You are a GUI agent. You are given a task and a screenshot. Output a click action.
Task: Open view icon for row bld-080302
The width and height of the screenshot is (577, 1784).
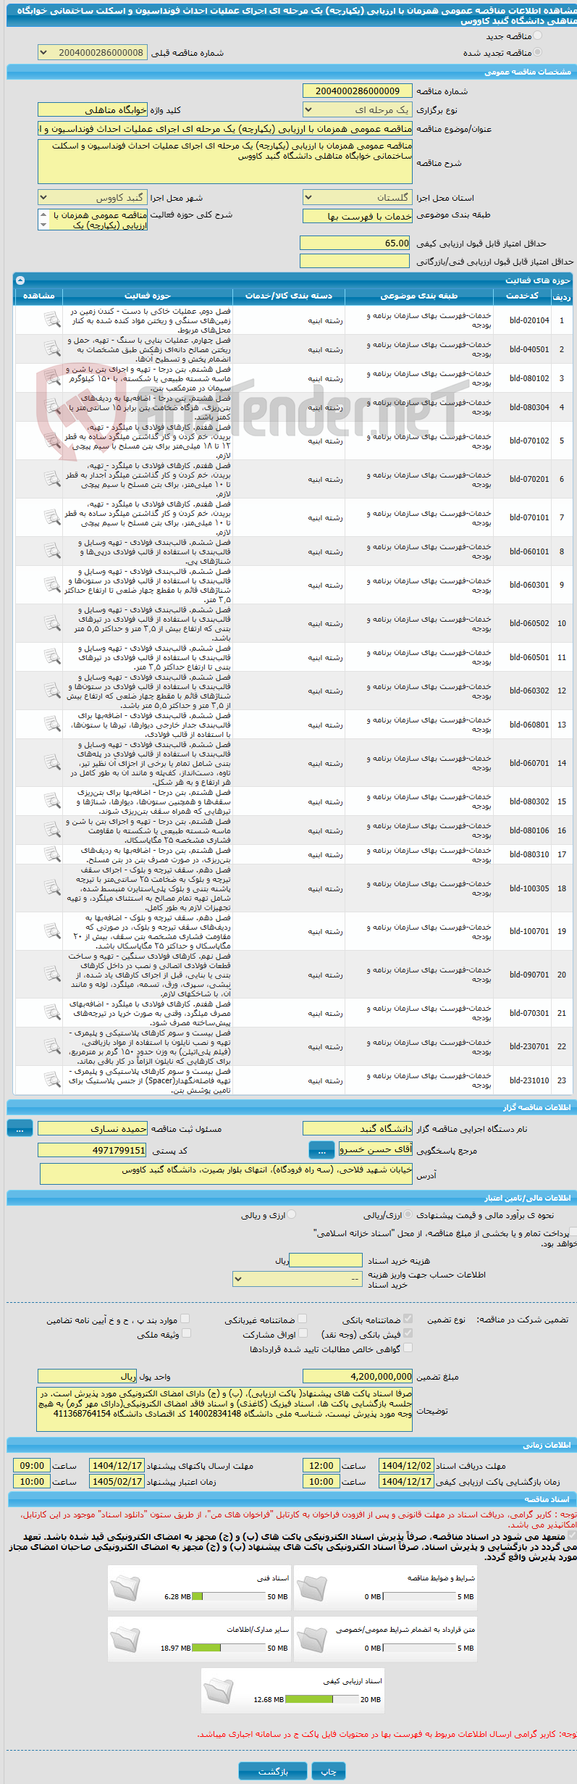pyautogui.click(x=52, y=801)
